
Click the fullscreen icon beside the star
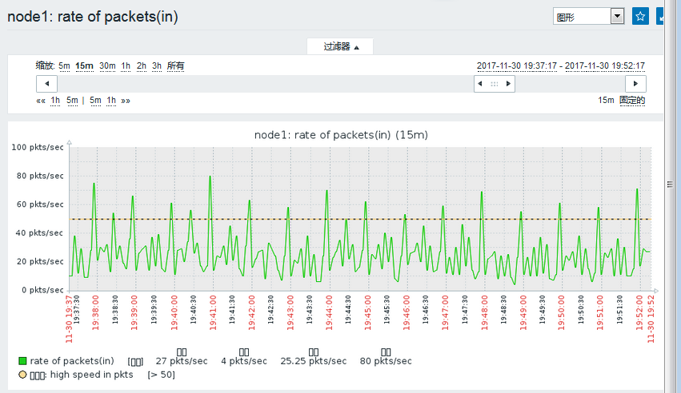660,17
